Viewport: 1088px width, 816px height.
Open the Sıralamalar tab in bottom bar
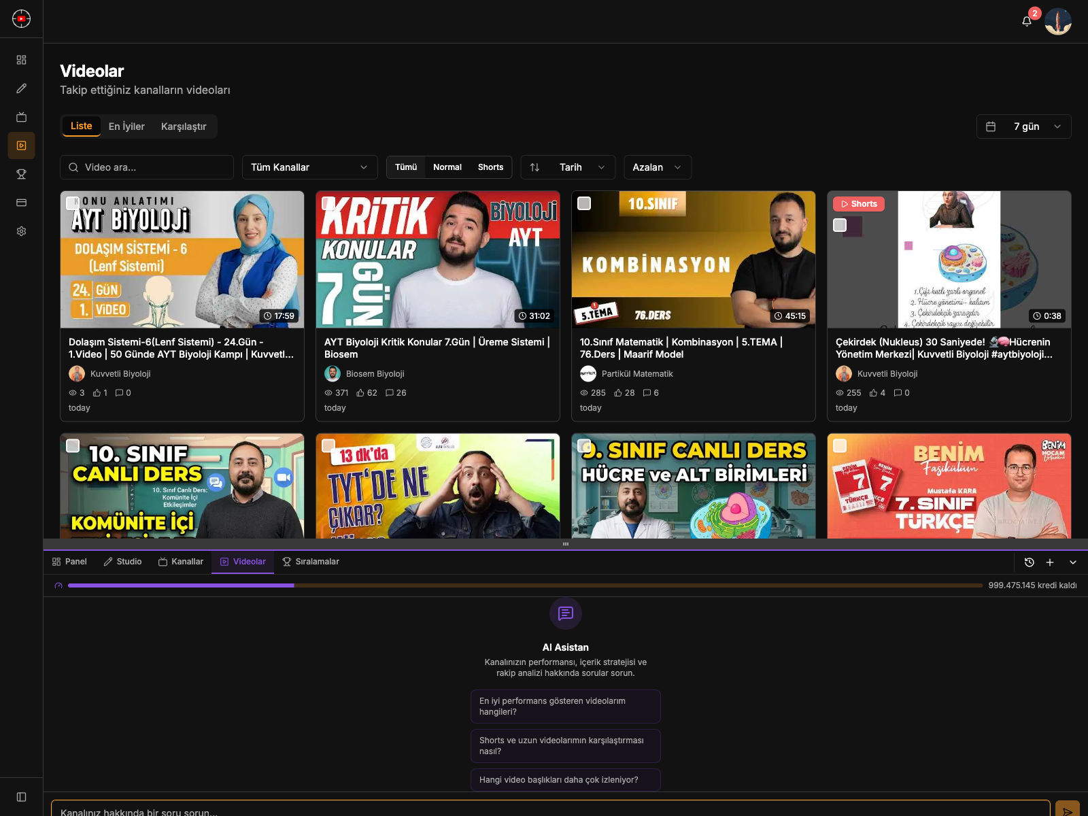311,562
